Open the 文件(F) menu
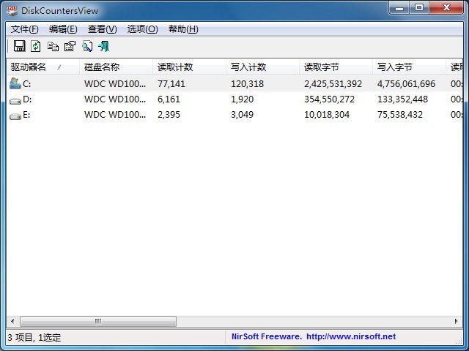This screenshot has width=469, height=351. tap(25, 29)
